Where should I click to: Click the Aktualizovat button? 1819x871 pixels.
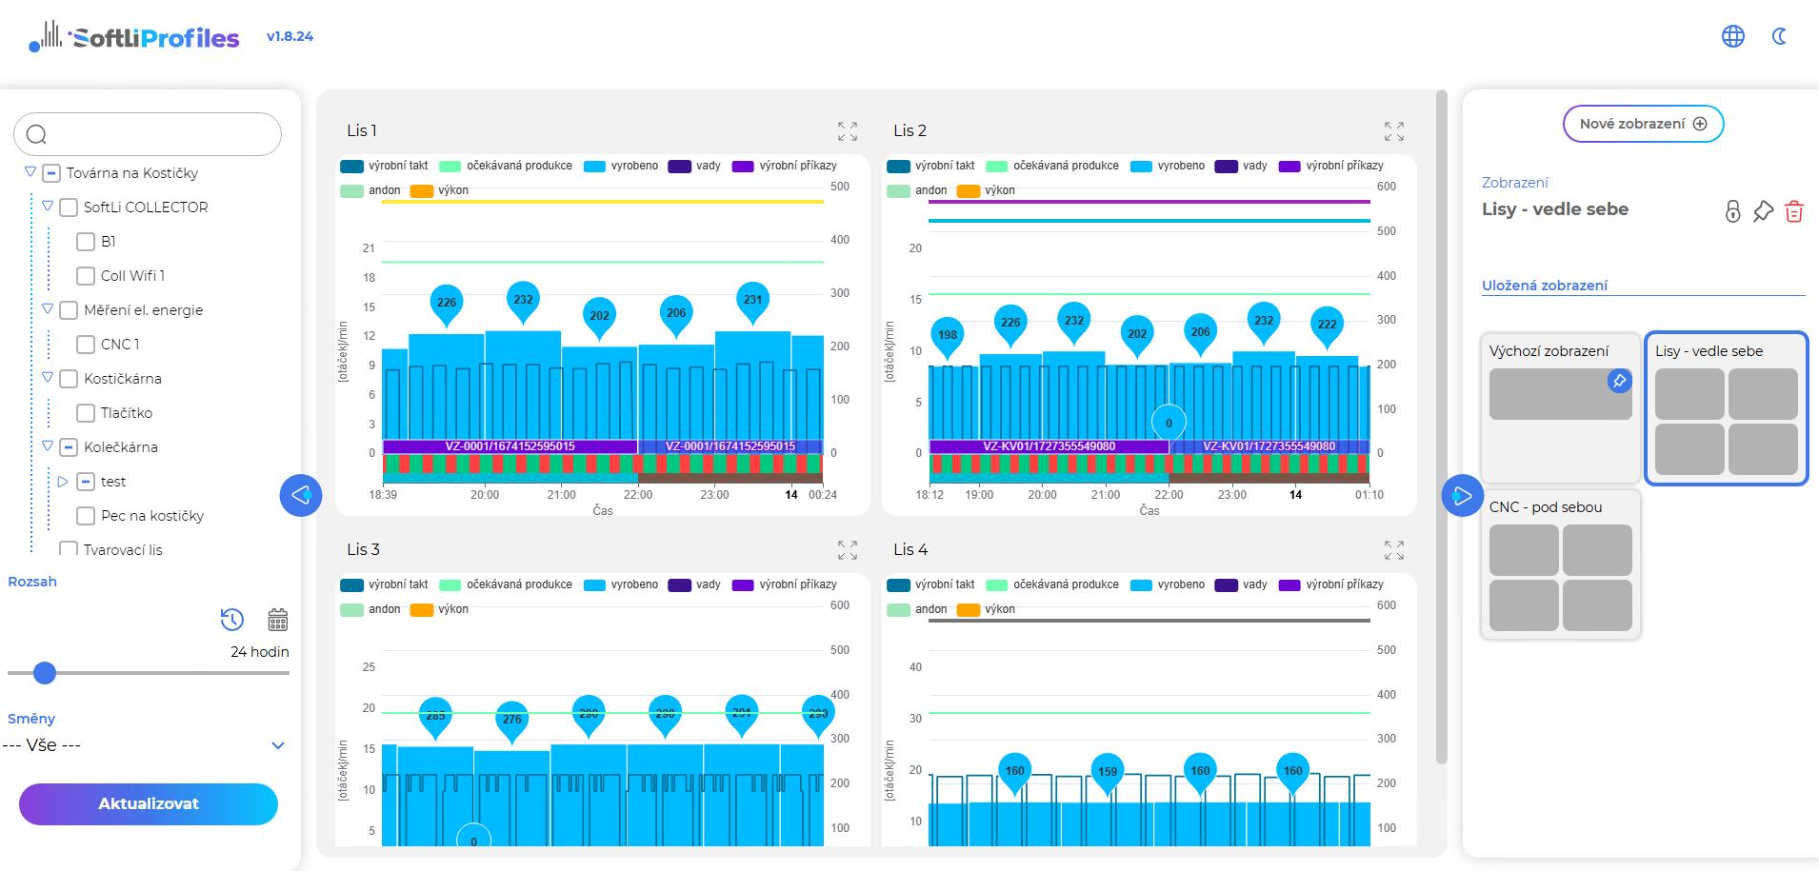(x=149, y=804)
